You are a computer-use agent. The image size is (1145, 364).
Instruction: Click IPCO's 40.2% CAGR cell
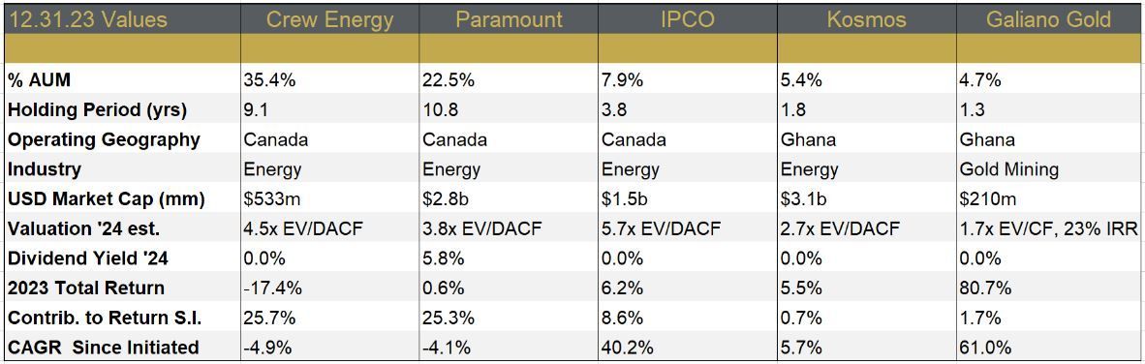[687, 348]
